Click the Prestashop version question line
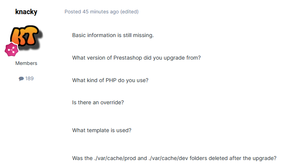Viewport: 281px width, 165px height. coord(136,58)
